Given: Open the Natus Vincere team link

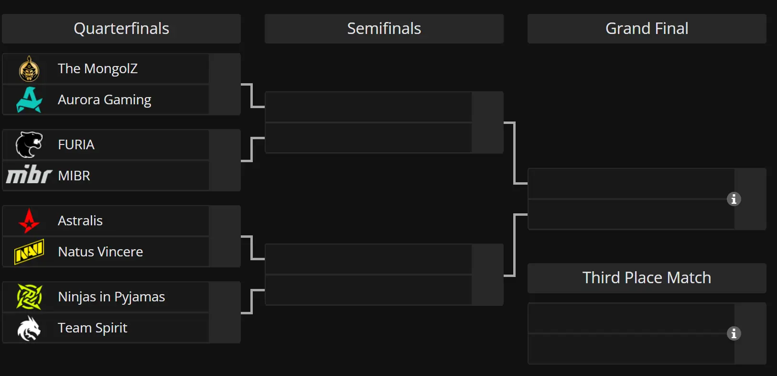Looking at the screenshot, I should [x=100, y=252].
